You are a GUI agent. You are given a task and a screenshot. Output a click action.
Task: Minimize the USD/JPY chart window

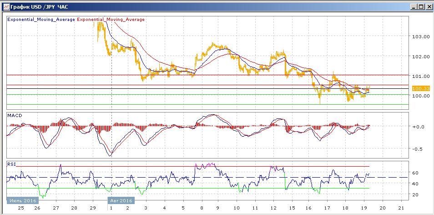(413, 6)
